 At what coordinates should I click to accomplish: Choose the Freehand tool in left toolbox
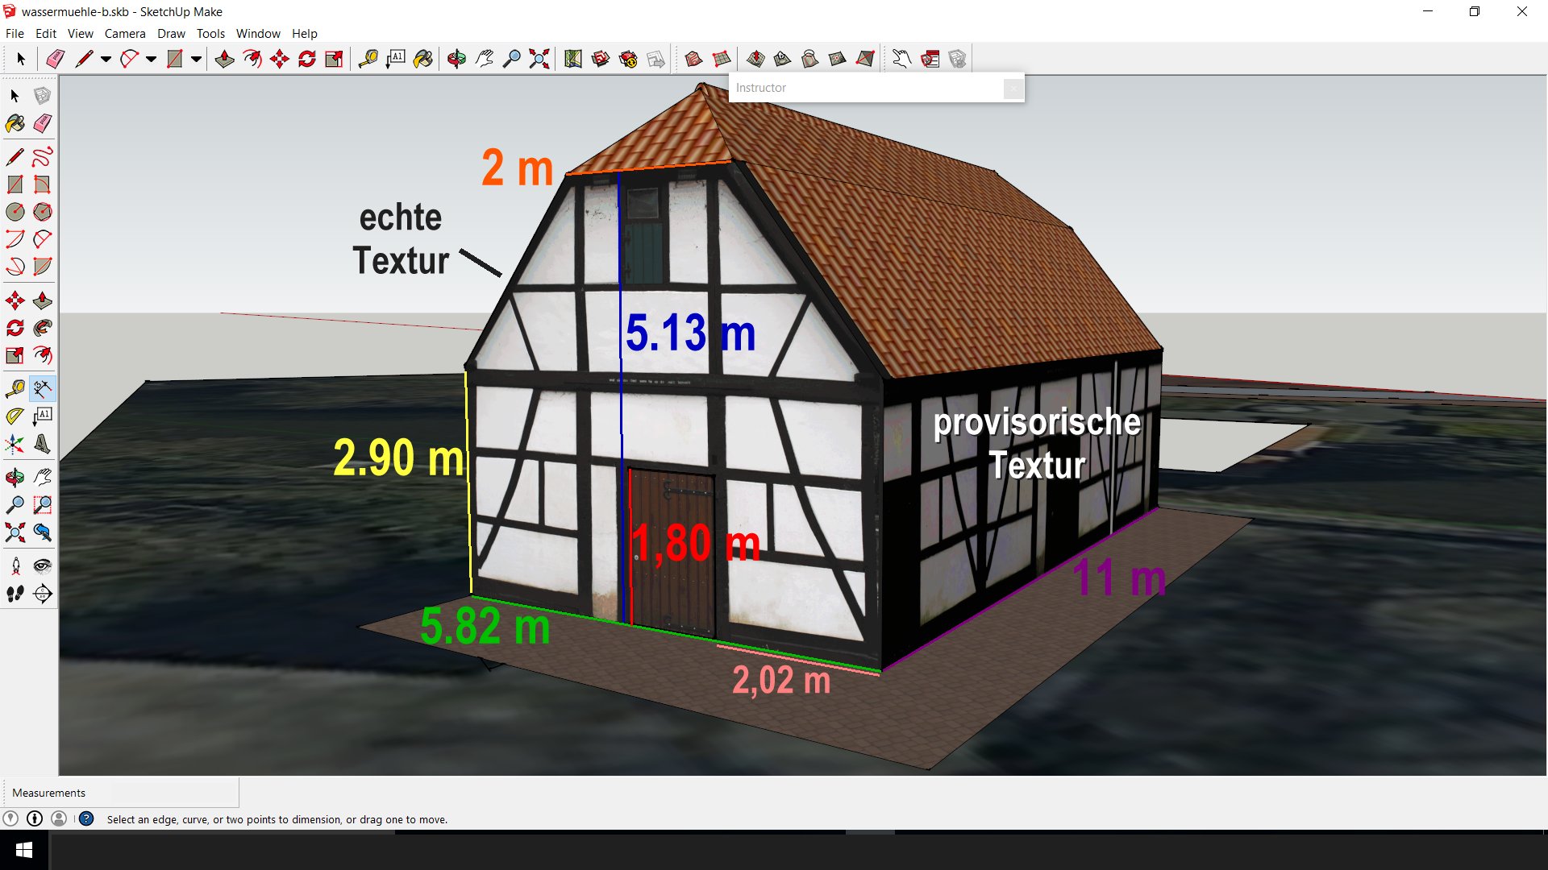[43, 156]
